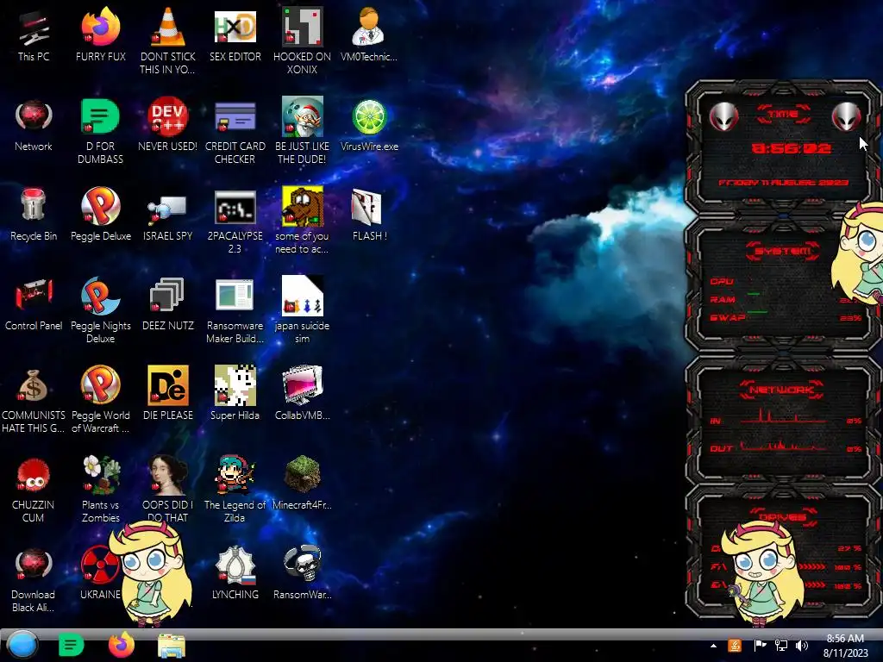This screenshot has width=883, height=662.
Task: Click the red Chuzzle desktop icon
Action: click(x=34, y=489)
